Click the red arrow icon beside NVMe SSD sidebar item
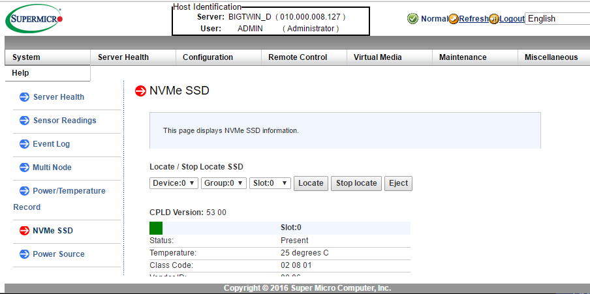Image resolution: width=590 pixels, height=294 pixels. pos(24,231)
